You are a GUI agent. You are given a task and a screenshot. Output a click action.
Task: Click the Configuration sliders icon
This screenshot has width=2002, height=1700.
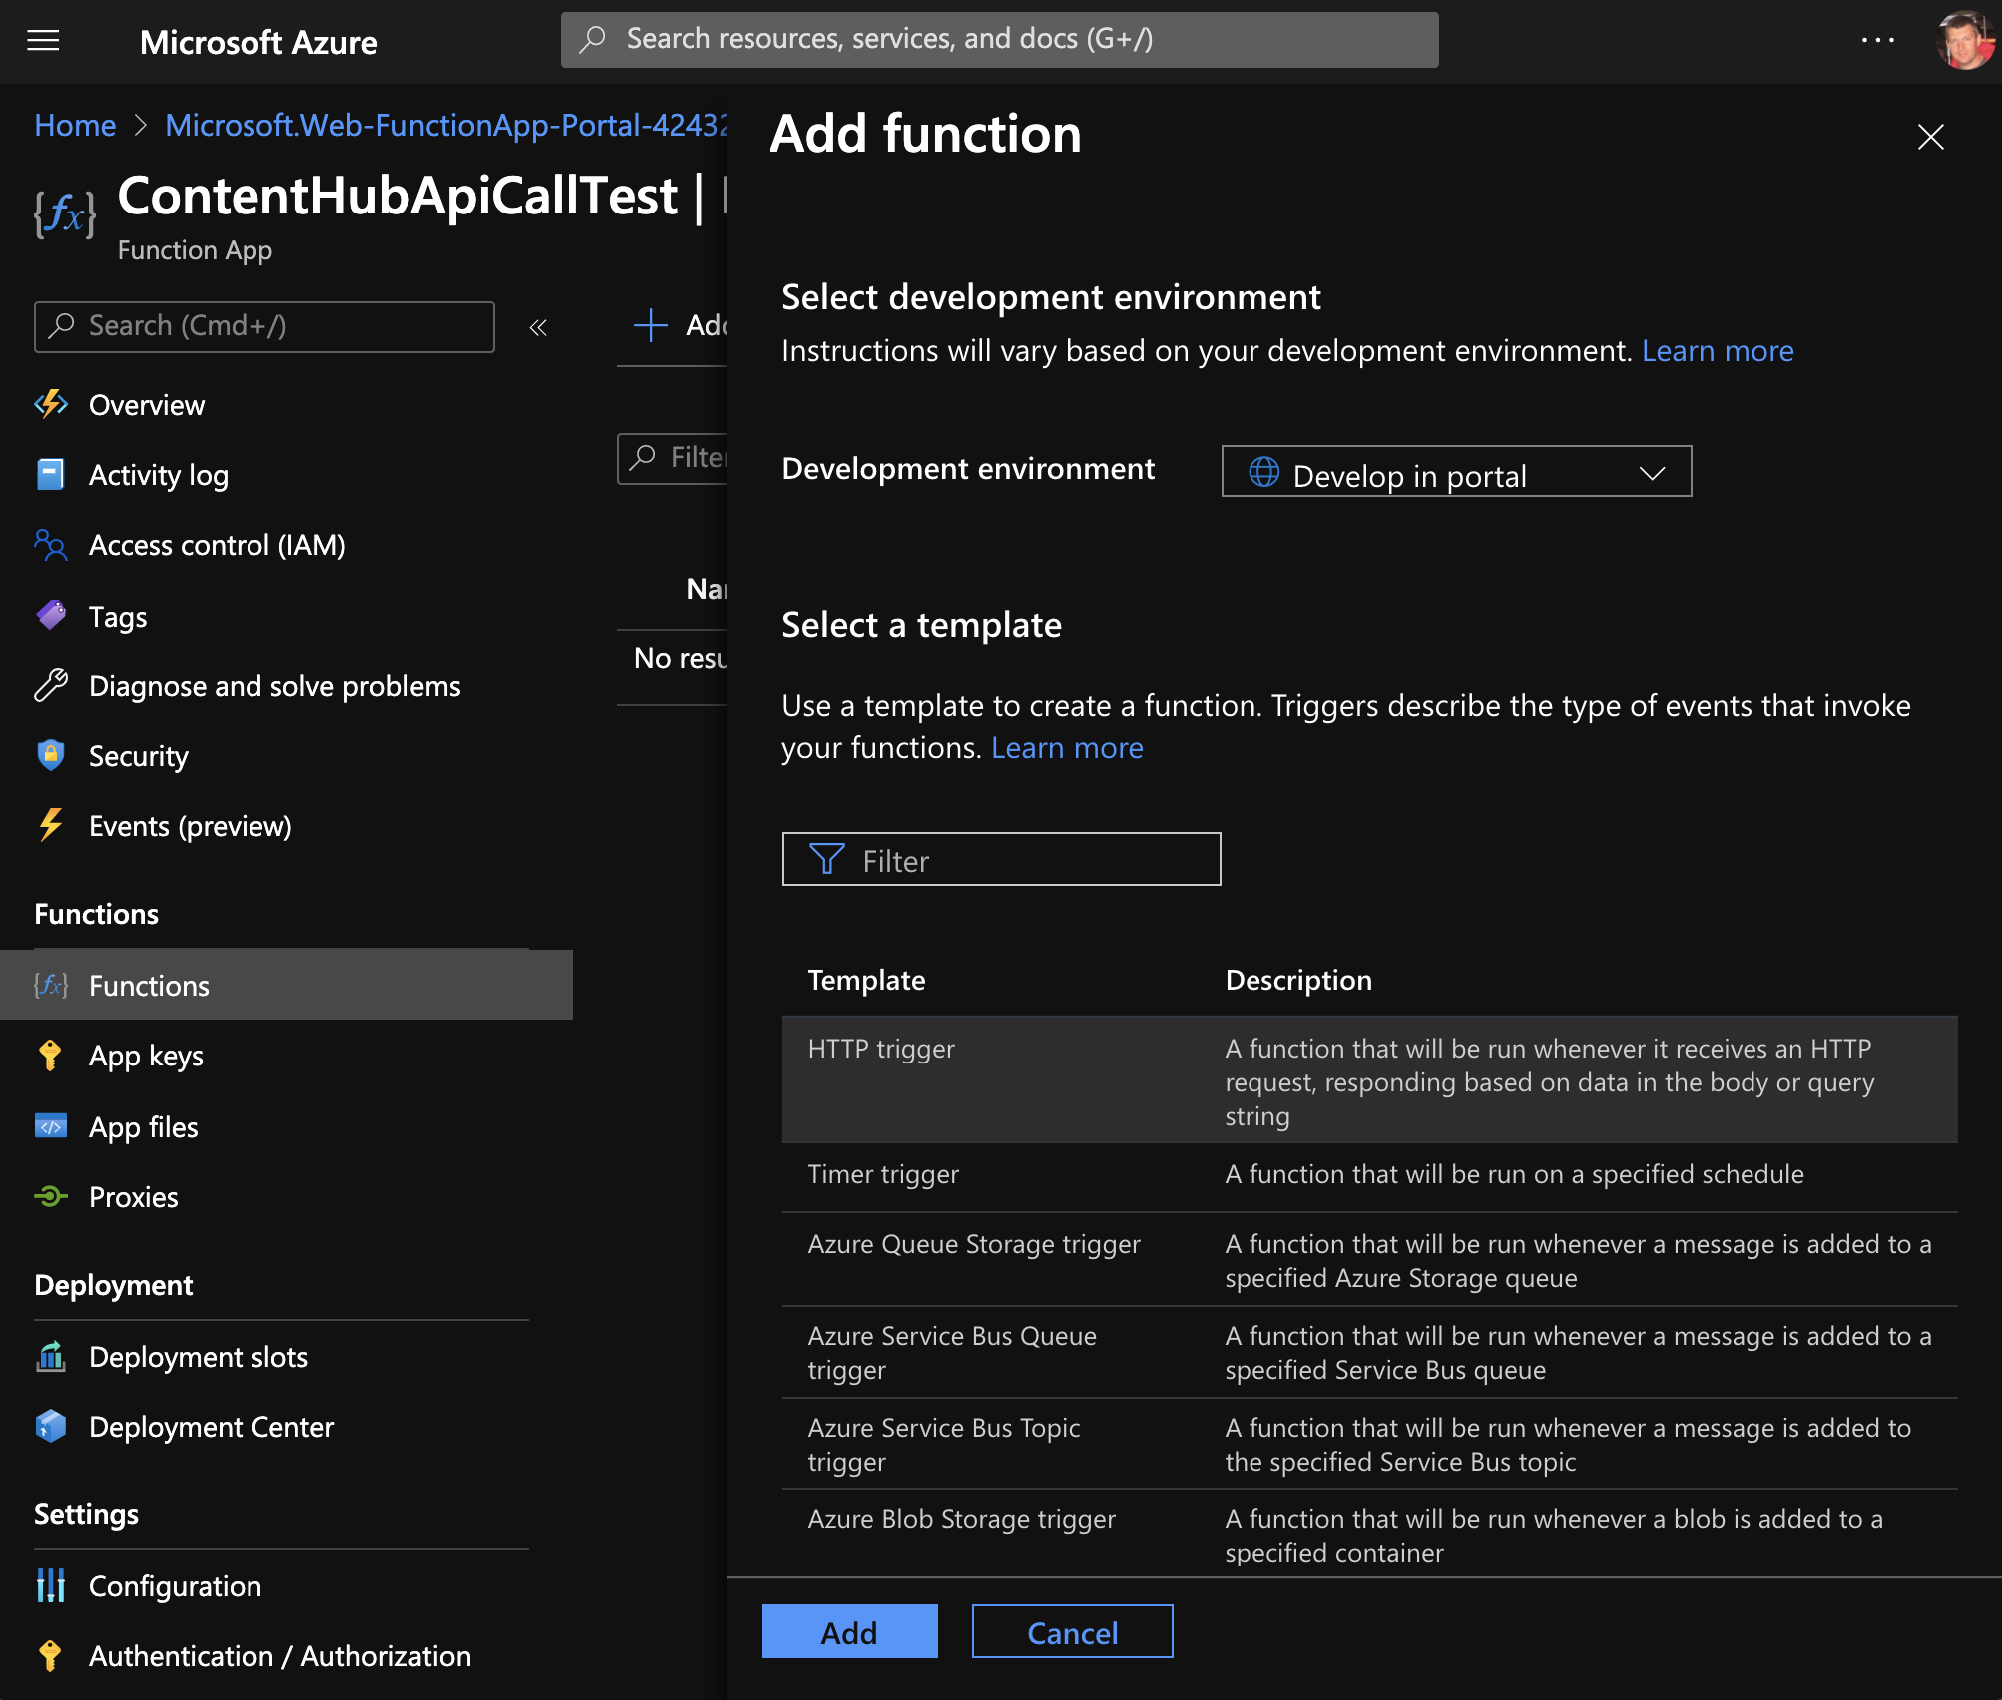tap(51, 1585)
